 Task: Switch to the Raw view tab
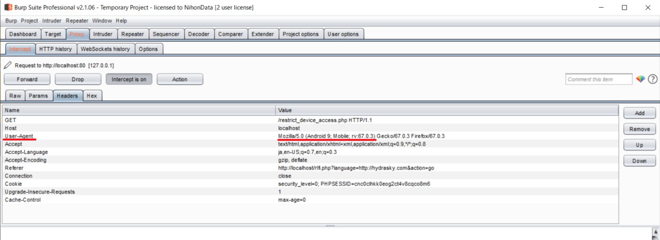click(x=15, y=95)
